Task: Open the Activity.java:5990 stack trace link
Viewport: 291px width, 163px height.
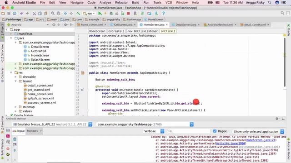Action: [x=231, y=144]
